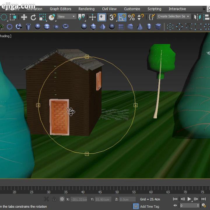Open the View reference coordinate dropdown

[66, 17]
